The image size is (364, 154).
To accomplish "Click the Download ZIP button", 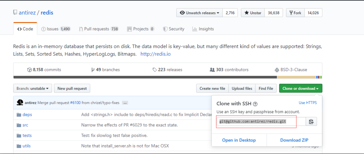I will (x=294, y=140).
